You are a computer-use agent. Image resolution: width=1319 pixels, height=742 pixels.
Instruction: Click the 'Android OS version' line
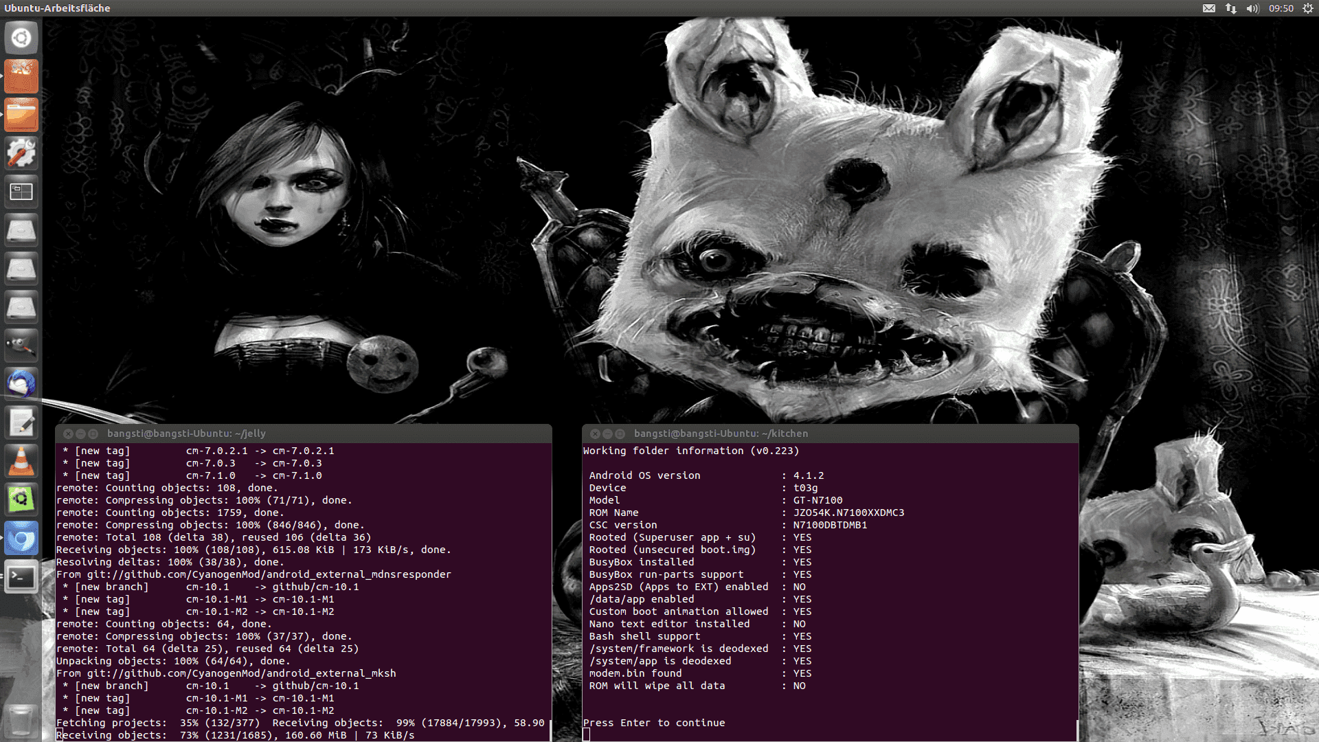click(706, 475)
